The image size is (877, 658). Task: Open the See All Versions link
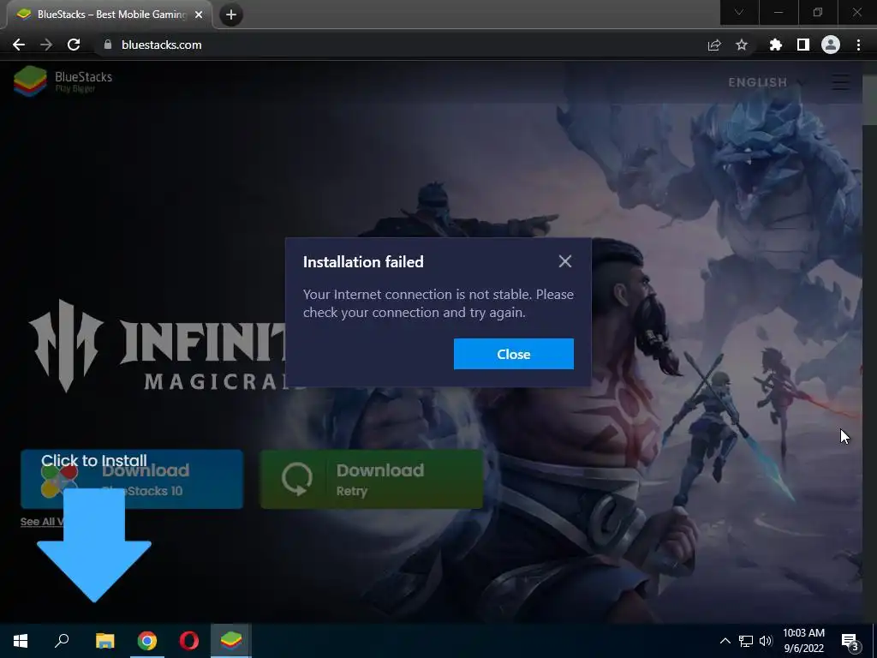point(43,522)
